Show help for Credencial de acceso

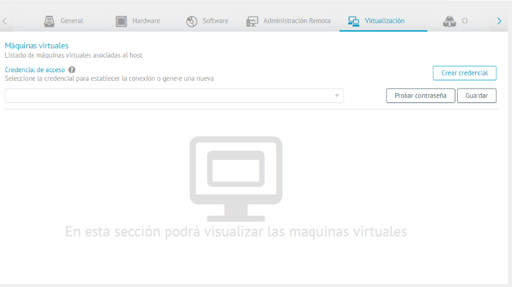(x=72, y=70)
